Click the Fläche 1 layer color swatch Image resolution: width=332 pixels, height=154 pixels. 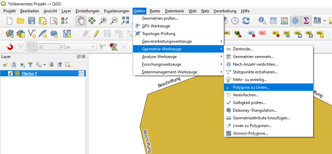click(17, 73)
